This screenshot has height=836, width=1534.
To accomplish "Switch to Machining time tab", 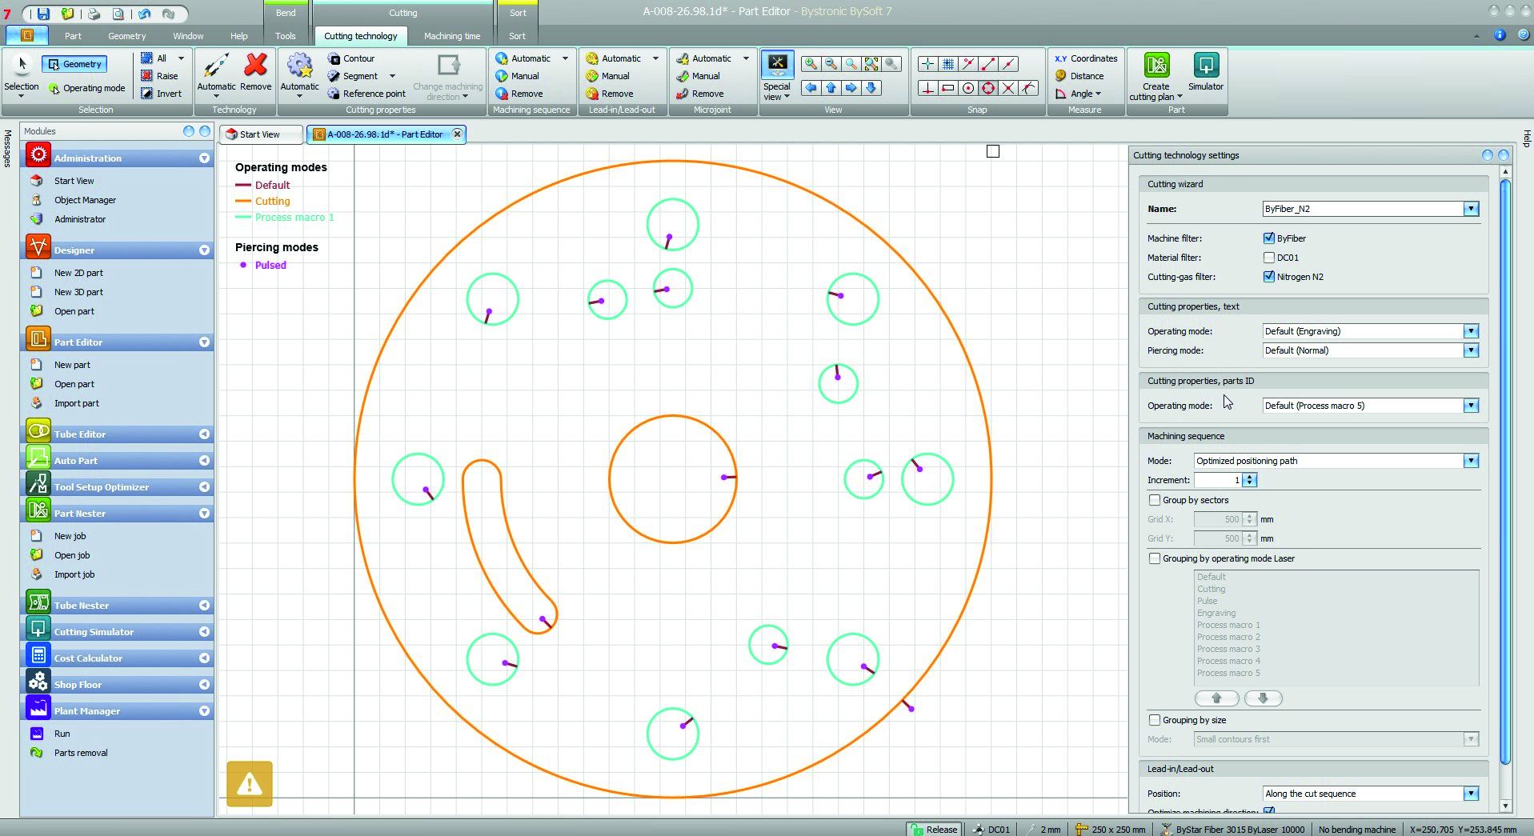I will click(452, 36).
